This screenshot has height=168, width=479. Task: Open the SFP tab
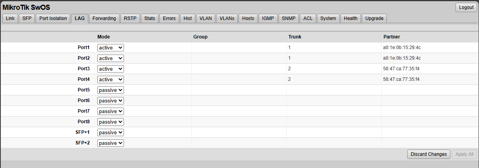[x=27, y=18]
